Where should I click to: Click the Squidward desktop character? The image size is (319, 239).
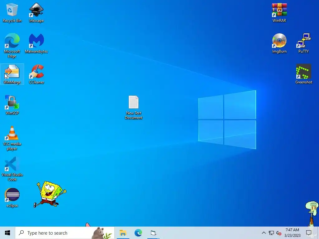(x=312, y=213)
